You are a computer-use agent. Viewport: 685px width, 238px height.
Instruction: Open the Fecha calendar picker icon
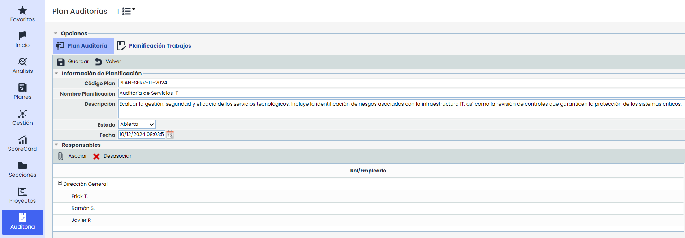click(170, 135)
